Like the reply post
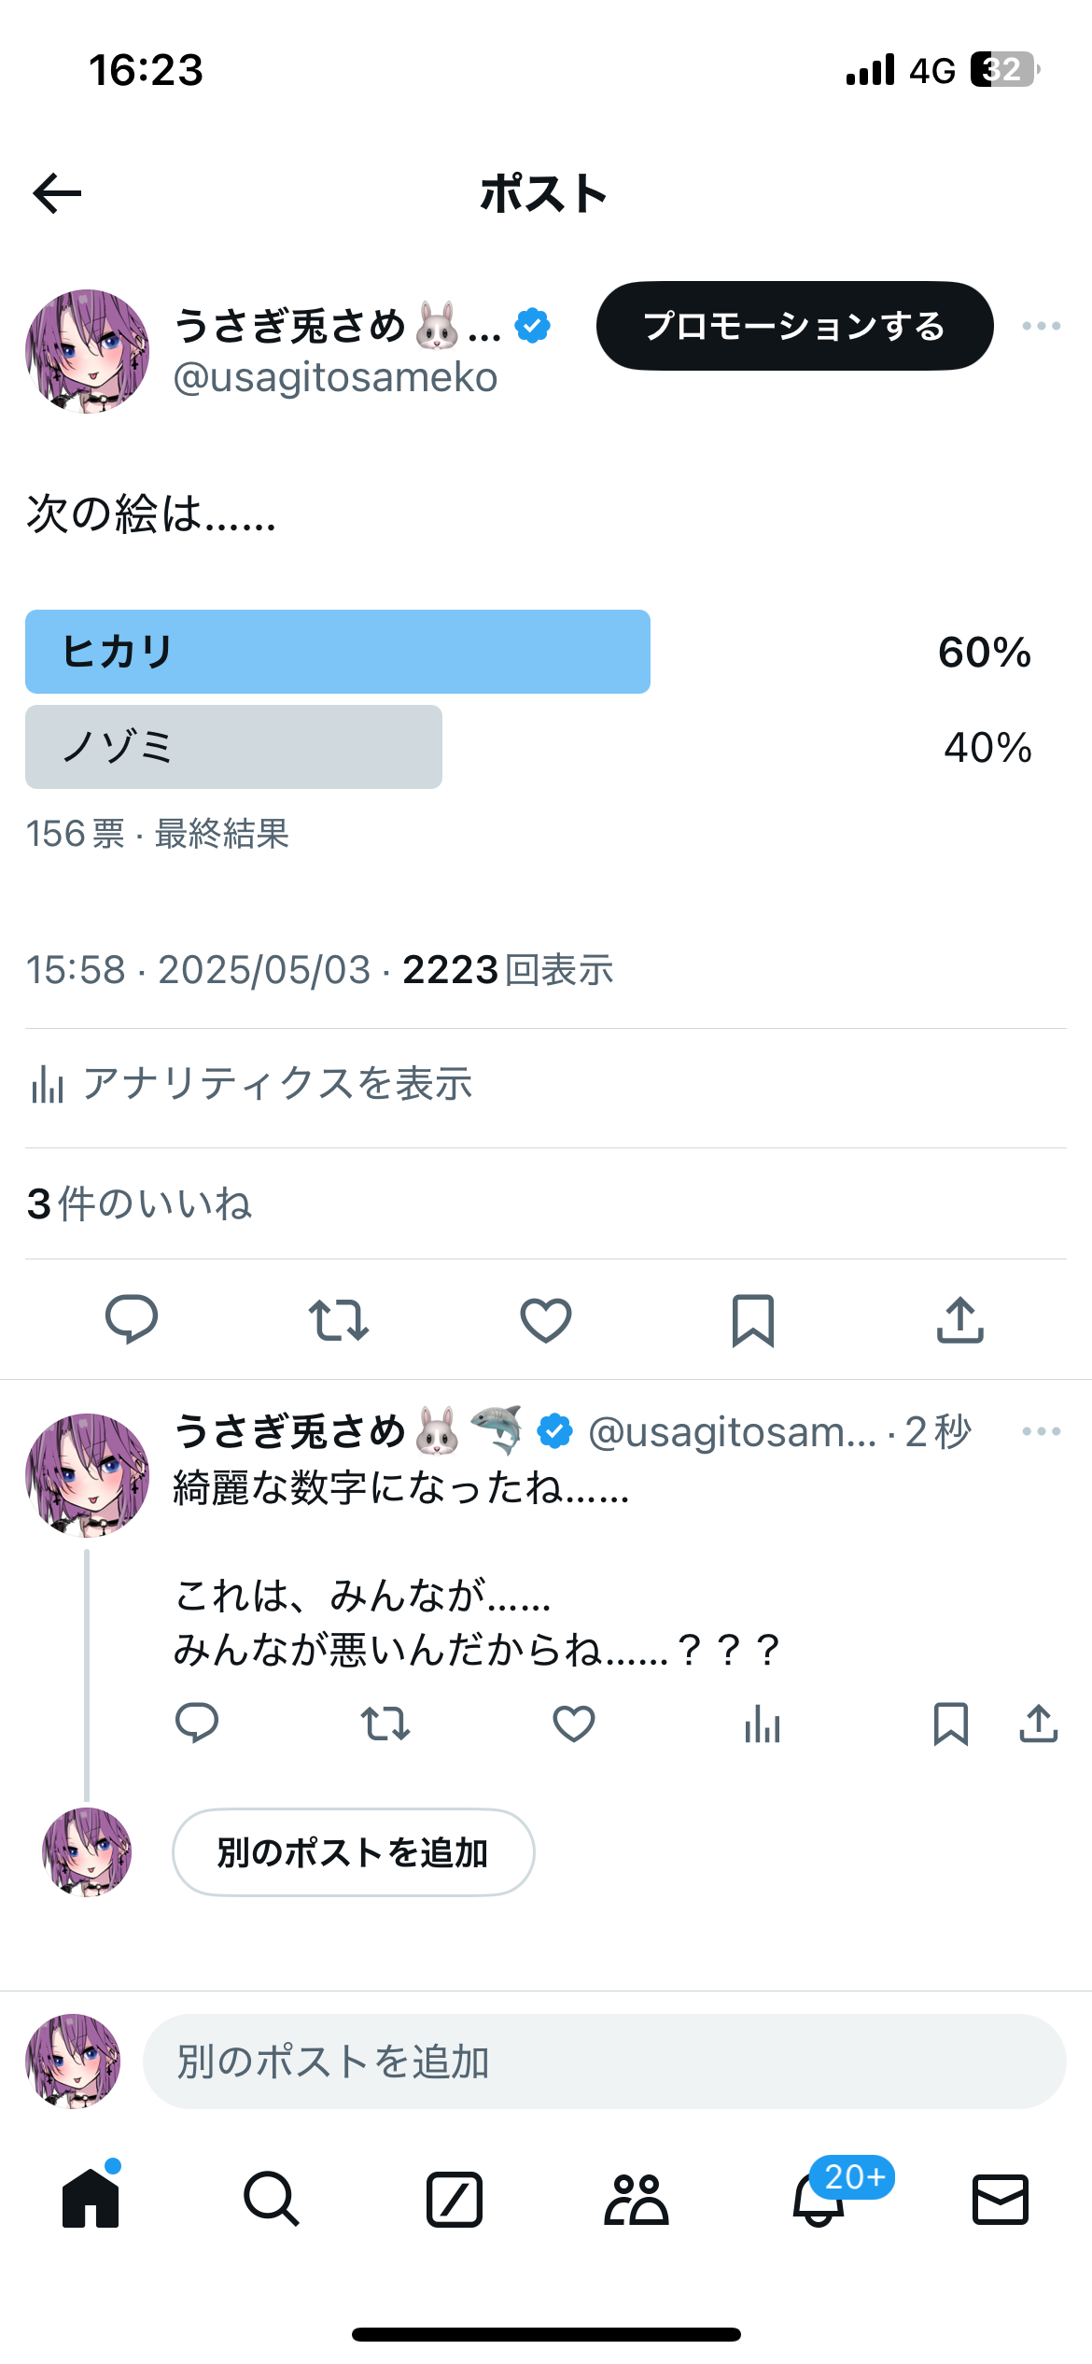The height and width of the screenshot is (2364, 1092). click(x=574, y=1724)
